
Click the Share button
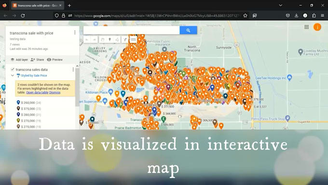click(x=37, y=60)
